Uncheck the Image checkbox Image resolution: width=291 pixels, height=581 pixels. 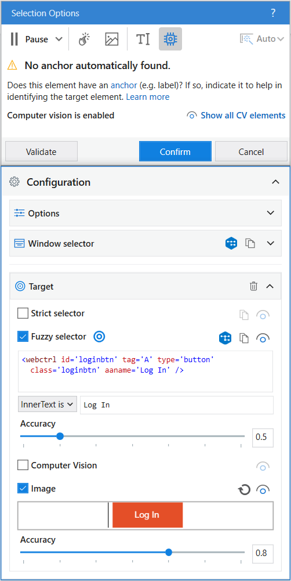(x=23, y=488)
